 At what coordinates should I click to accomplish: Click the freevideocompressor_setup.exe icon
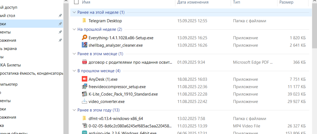coord(84,87)
